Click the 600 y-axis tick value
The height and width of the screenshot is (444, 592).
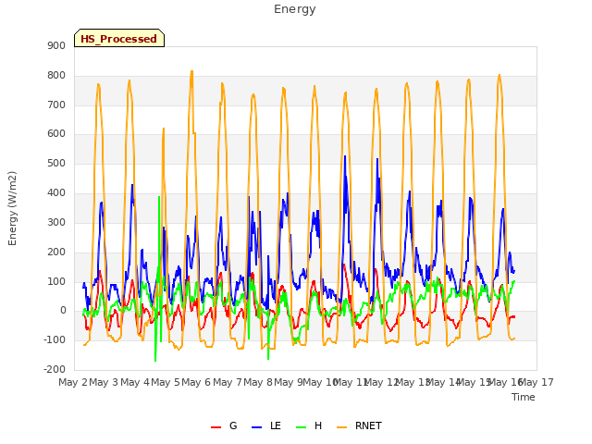(56, 134)
